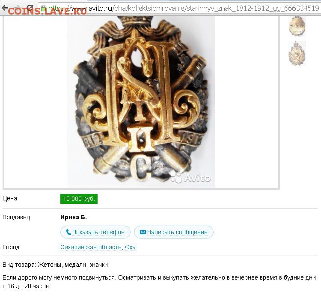
Task: Show seller phone via Показать телефон
Action: (x=95, y=232)
